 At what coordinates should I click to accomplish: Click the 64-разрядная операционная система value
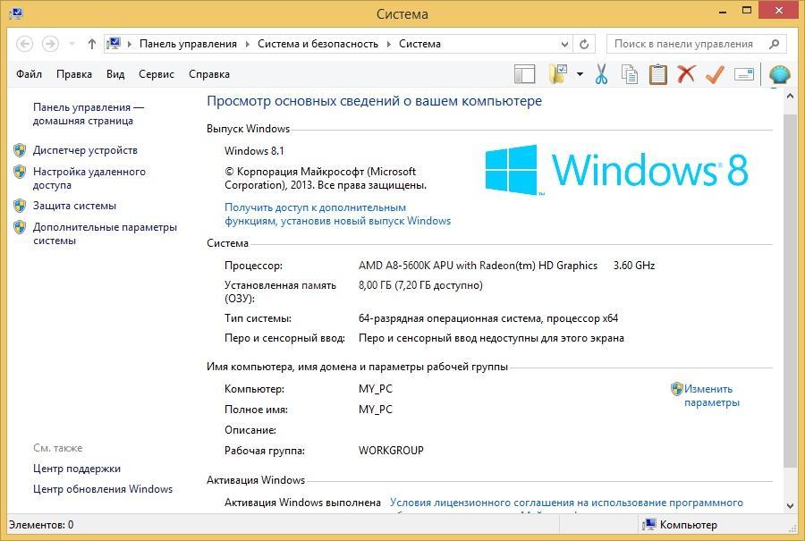point(488,318)
